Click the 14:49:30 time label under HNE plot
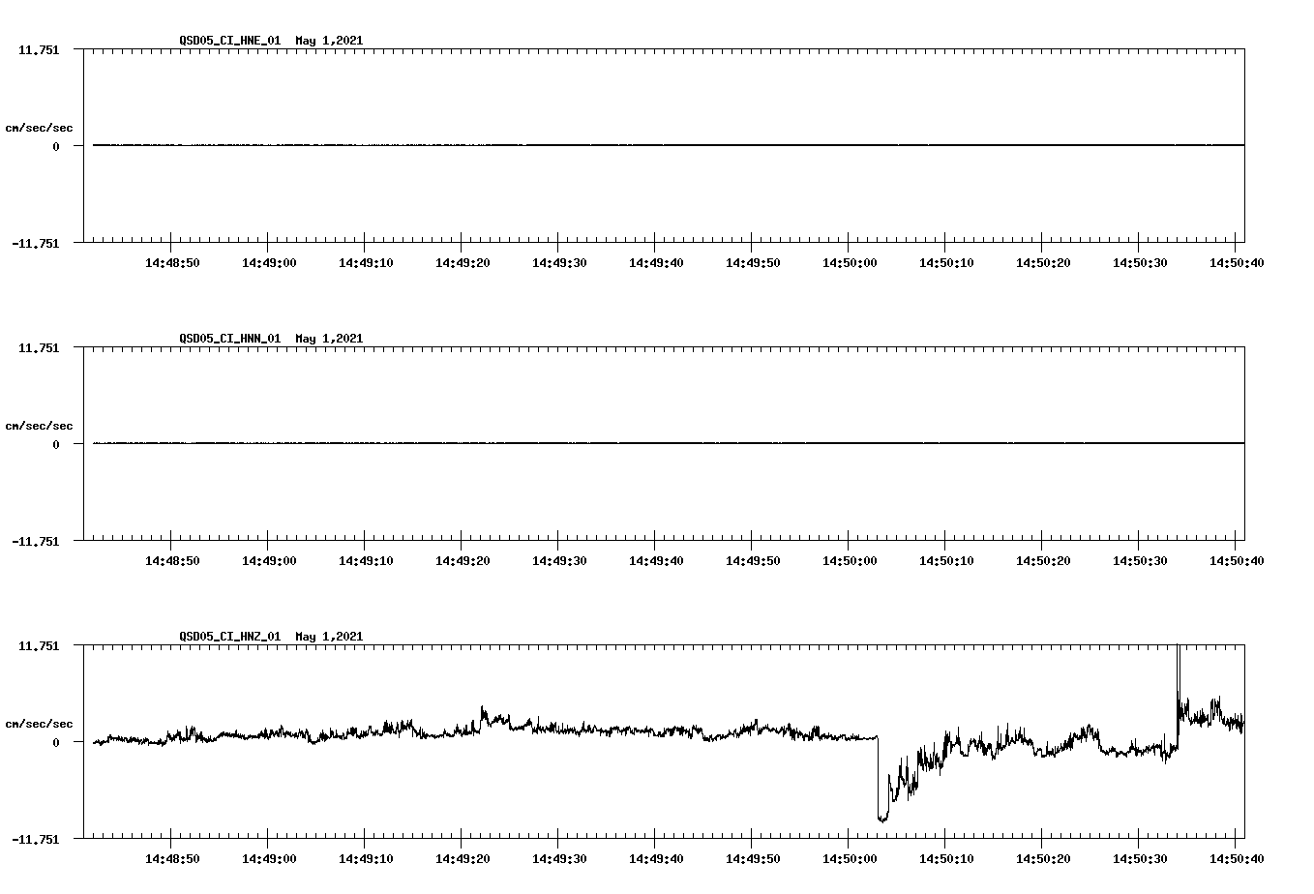 coord(561,260)
